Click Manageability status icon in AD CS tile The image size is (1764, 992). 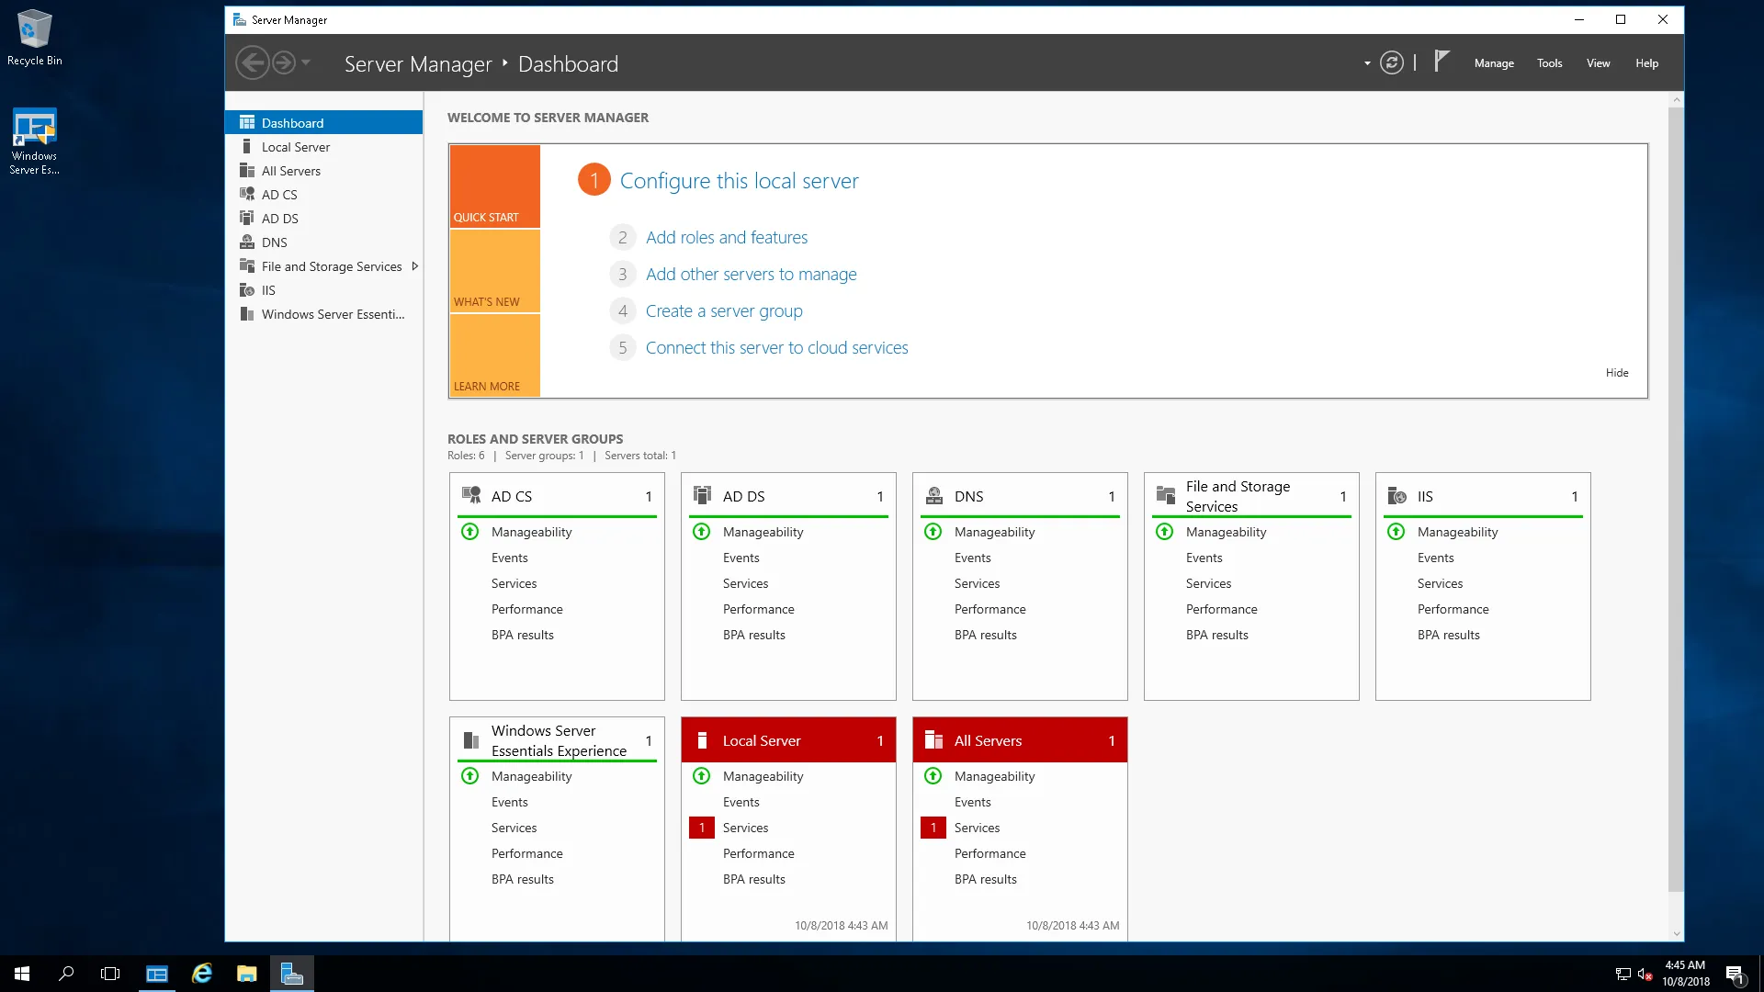(469, 531)
